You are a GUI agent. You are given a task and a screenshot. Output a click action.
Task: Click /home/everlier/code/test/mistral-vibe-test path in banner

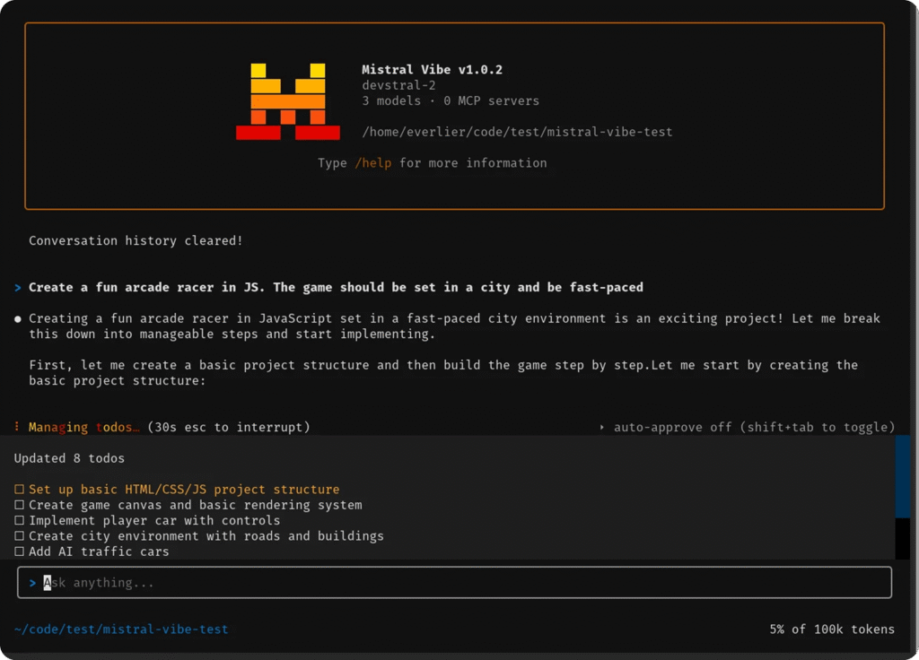517,132
